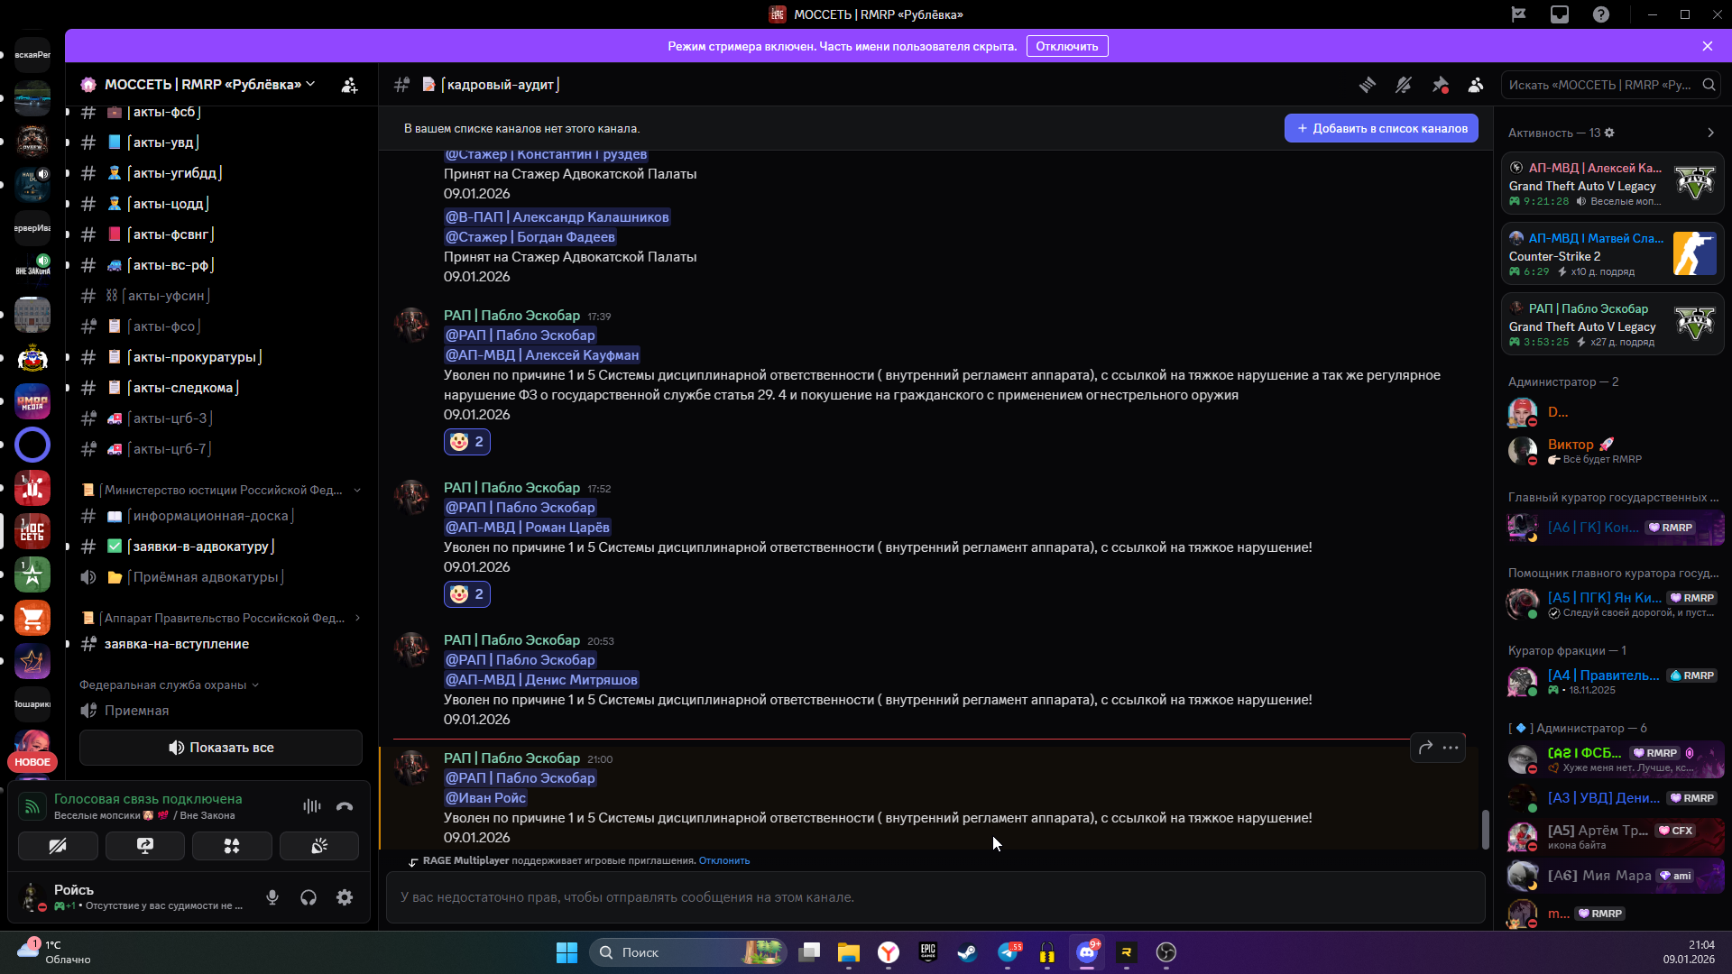1732x974 pixels.
Task: Open the soundboard icon button
Action: pos(319,846)
